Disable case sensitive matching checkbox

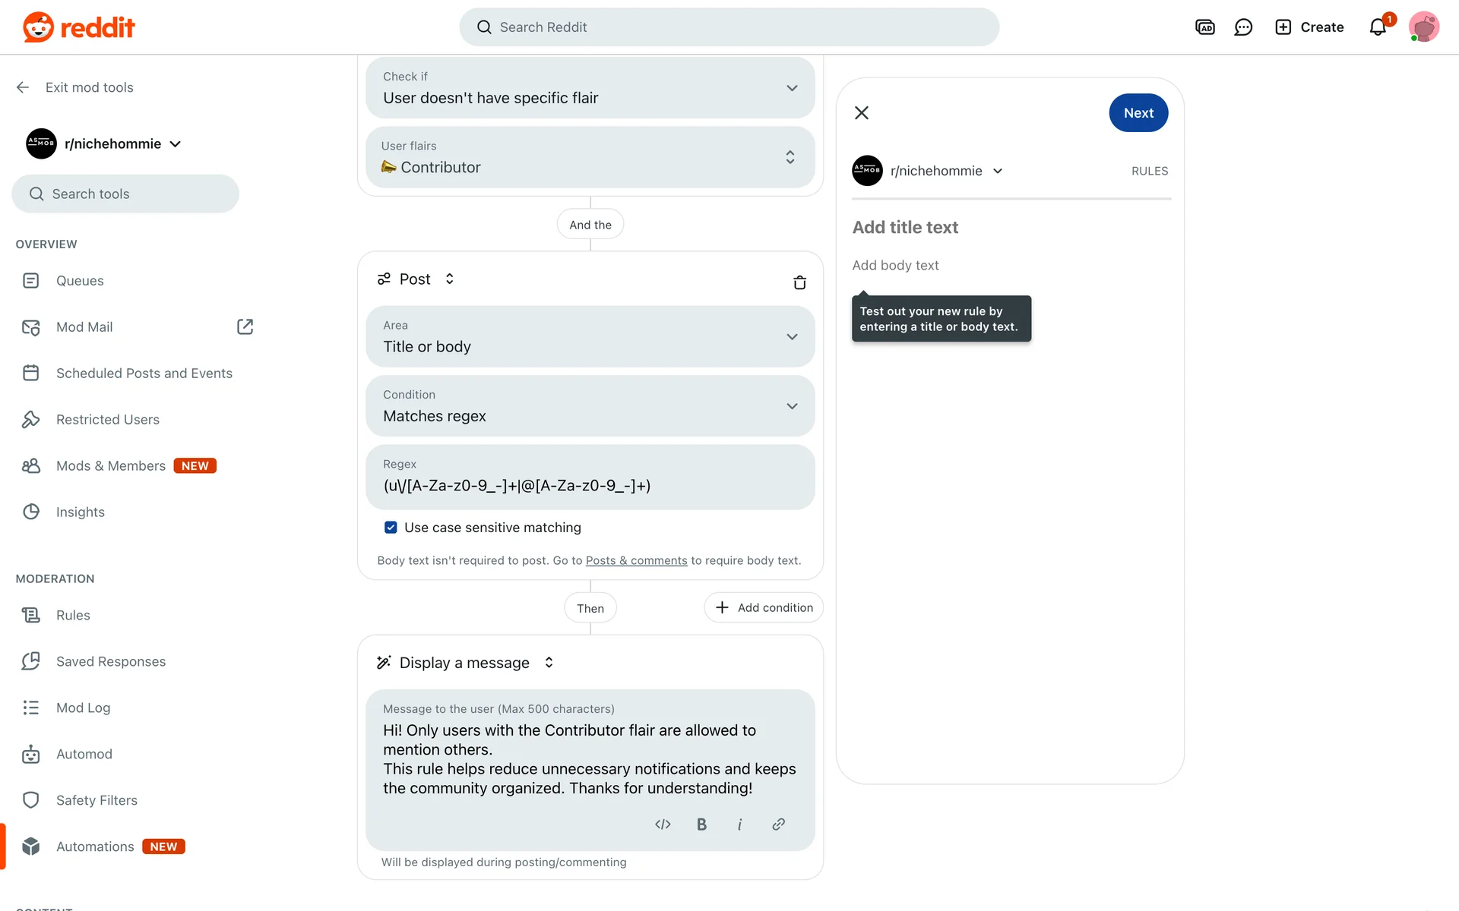point(391,528)
